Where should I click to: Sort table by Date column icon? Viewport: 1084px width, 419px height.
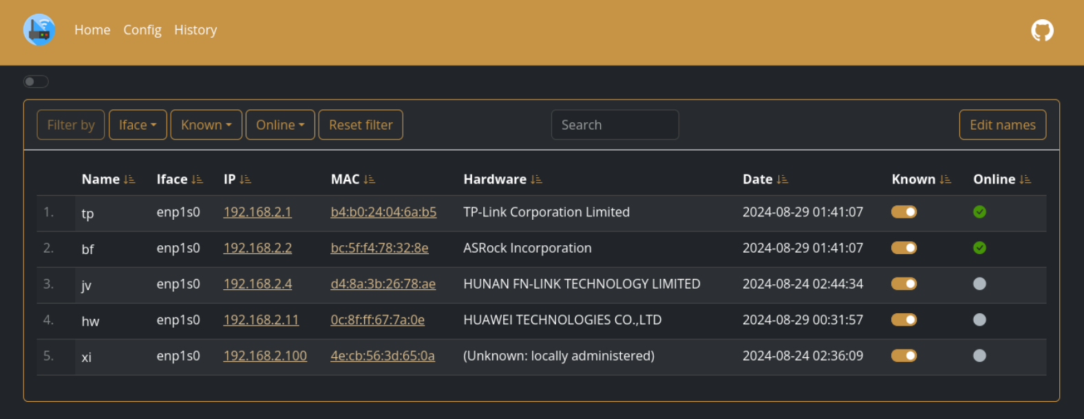tap(783, 179)
